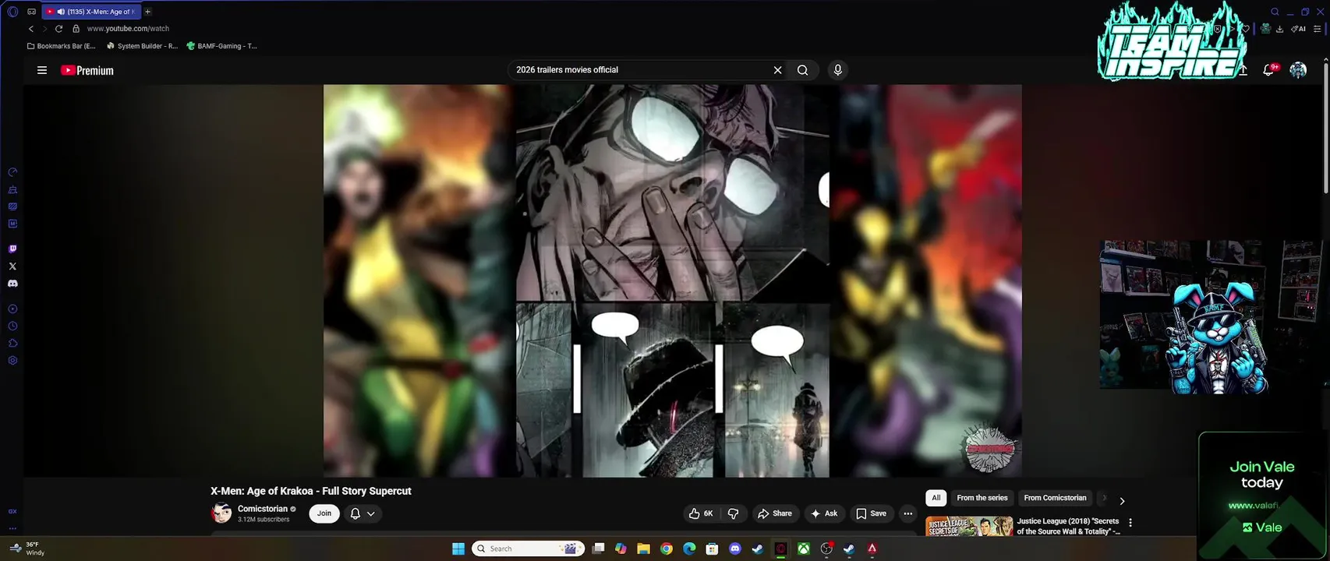1330x561 pixels.
Task: Open the Opera GX main menu logo
Action: (12, 12)
